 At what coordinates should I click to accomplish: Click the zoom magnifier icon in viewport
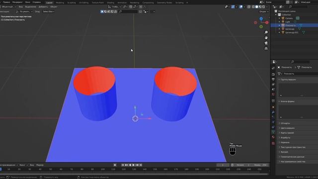(266, 32)
